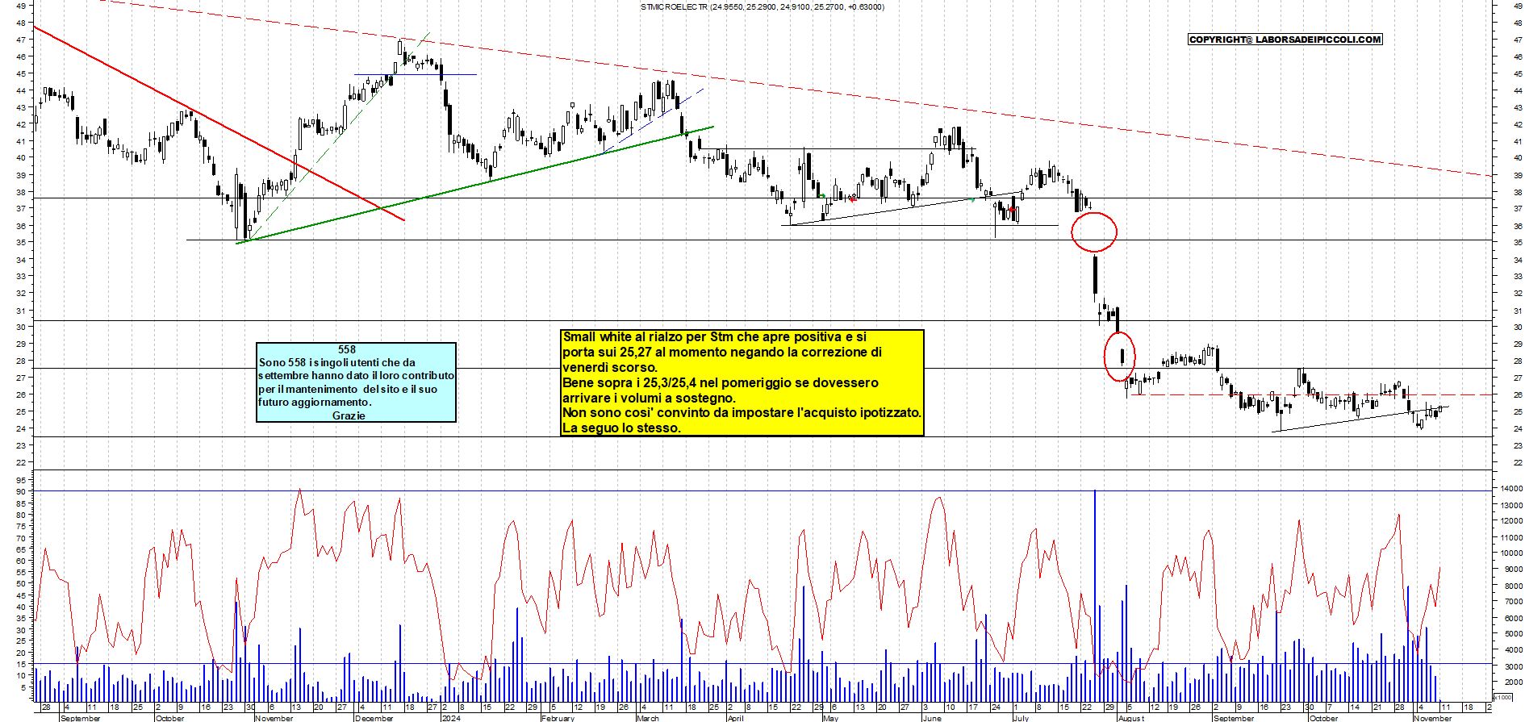
Task: Click the 7000 volume scale value
Action: point(1513,602)
